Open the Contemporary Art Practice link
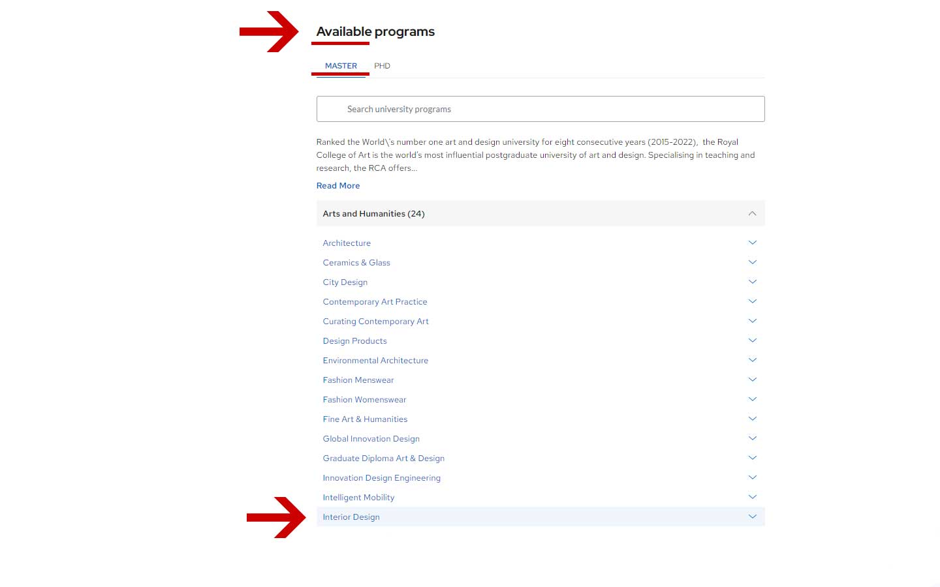 point(375,302)
